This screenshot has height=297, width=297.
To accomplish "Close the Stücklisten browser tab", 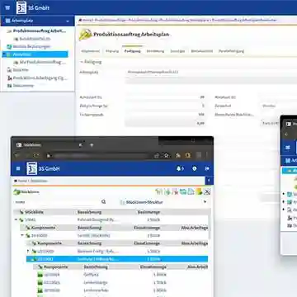I will [x=81, y=145].
